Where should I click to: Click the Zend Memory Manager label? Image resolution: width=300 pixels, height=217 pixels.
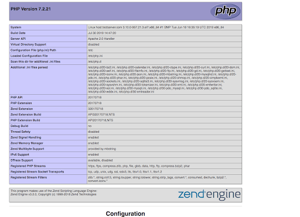point(27,143)
